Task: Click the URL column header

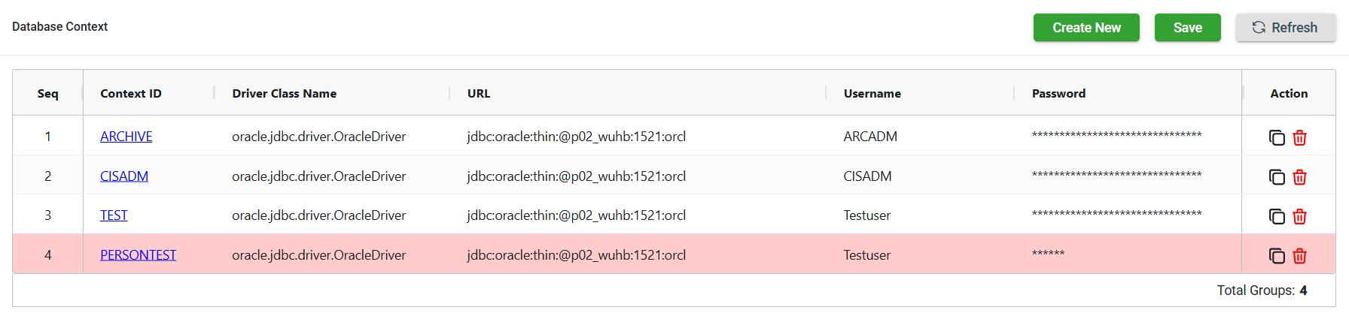Action: click(x=479, y=94)
